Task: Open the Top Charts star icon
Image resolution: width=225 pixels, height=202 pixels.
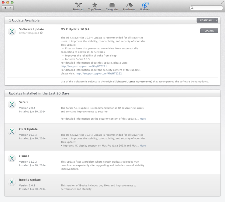Action: 95,5
